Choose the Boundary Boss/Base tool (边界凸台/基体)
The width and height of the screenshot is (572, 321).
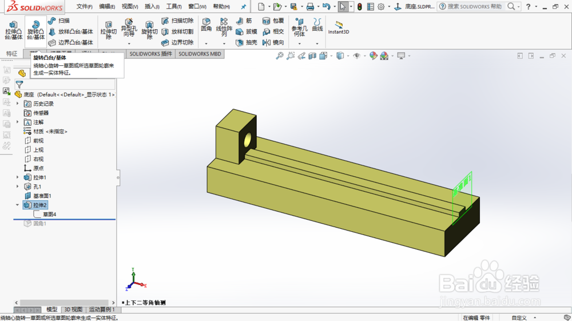71,43
